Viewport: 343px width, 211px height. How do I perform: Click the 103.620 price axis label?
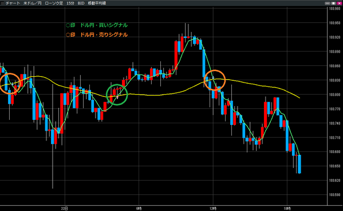tap(334, 181)
